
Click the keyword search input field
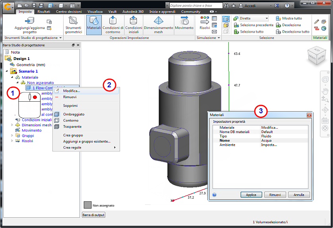pyautogui.click(x=196, y=6)
